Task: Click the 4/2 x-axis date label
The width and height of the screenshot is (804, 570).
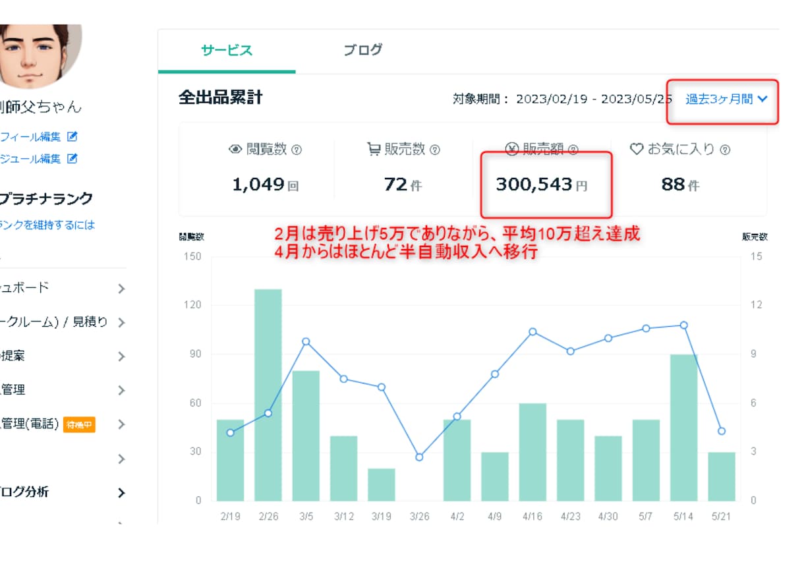Action: pos(457,517)
